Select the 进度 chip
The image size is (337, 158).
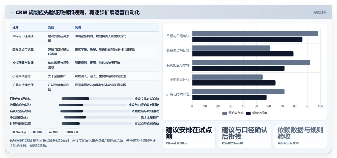click(x=53, y=132)
